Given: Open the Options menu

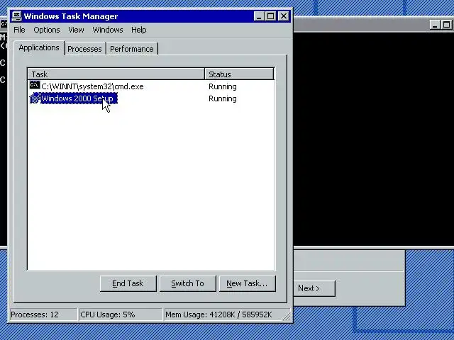Looking at the screenshot, I should pyautogui.click(x=47, y=30).
